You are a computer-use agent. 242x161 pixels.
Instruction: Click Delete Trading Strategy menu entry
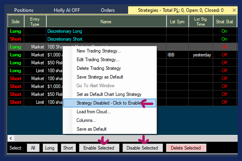pos(98,68)
